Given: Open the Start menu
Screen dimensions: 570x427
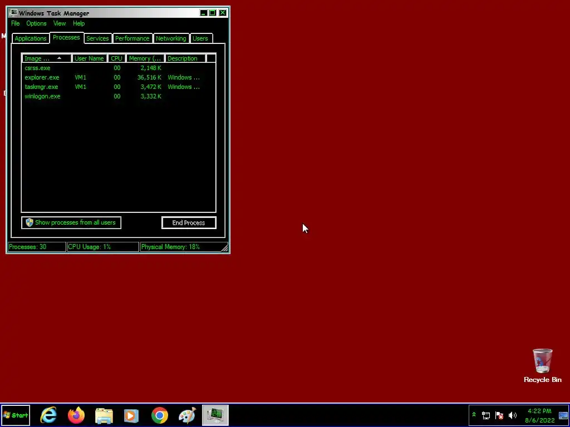Looking at the screenshot, I should click(x=15, y=415).
